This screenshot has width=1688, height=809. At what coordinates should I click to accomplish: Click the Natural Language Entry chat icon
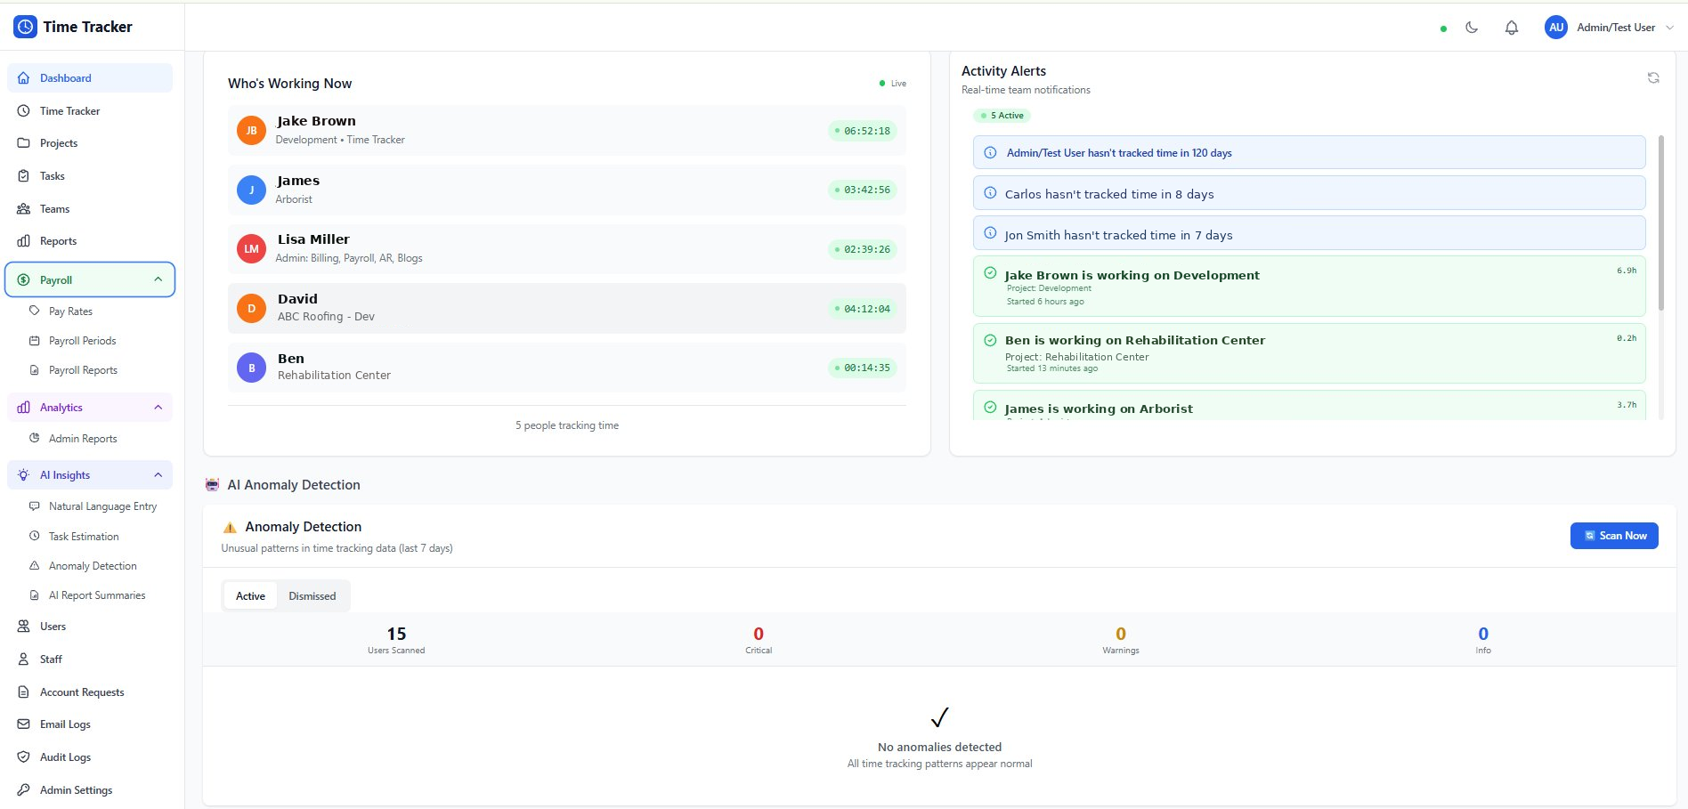click(x=35, y=506)
